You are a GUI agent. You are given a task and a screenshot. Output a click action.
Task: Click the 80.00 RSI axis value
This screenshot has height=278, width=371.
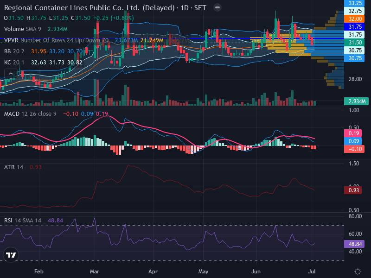tap(355, 216)
